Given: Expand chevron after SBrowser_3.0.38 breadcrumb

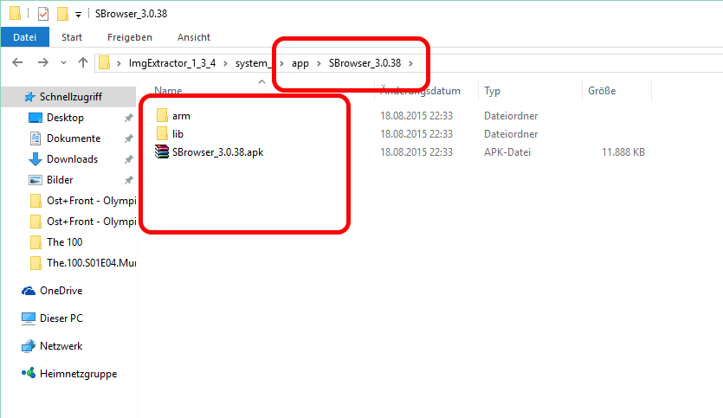Looking at the screenshot, I should click(x=410, y=63).
